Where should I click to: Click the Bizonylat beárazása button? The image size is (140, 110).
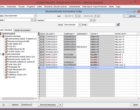pyautogui.click(x=48, y=105)
